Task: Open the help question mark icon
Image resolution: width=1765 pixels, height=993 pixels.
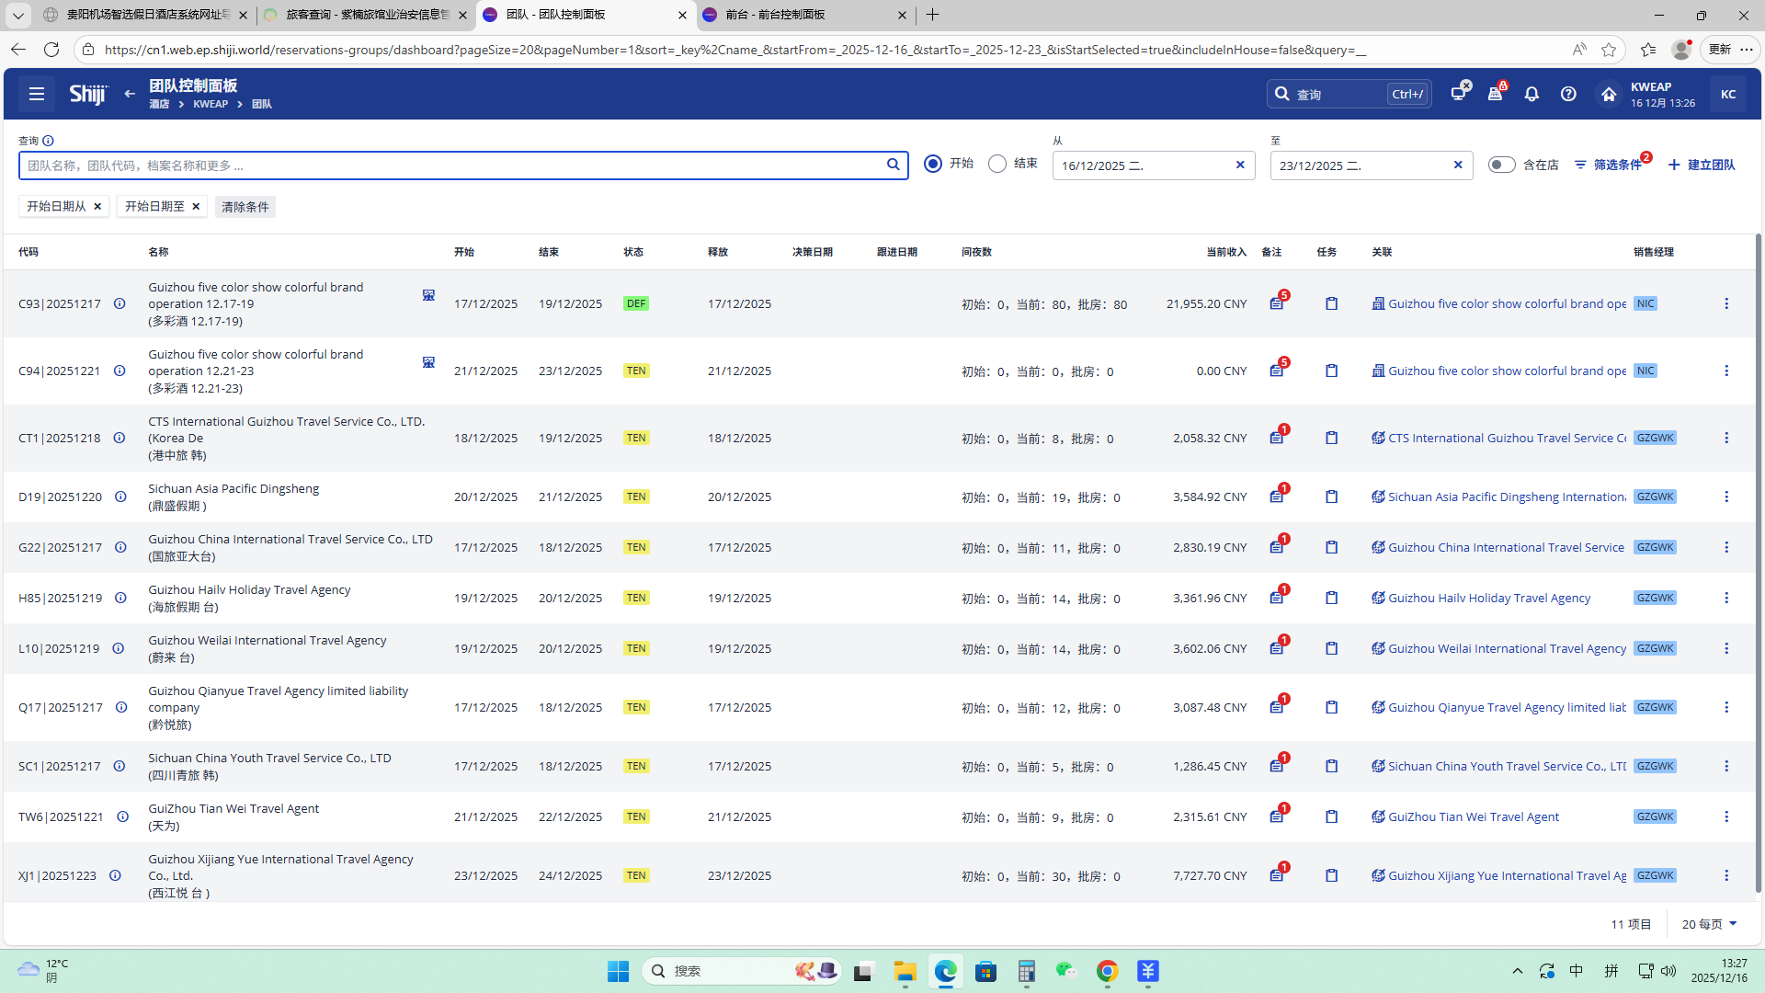Action: point(1568,94)
